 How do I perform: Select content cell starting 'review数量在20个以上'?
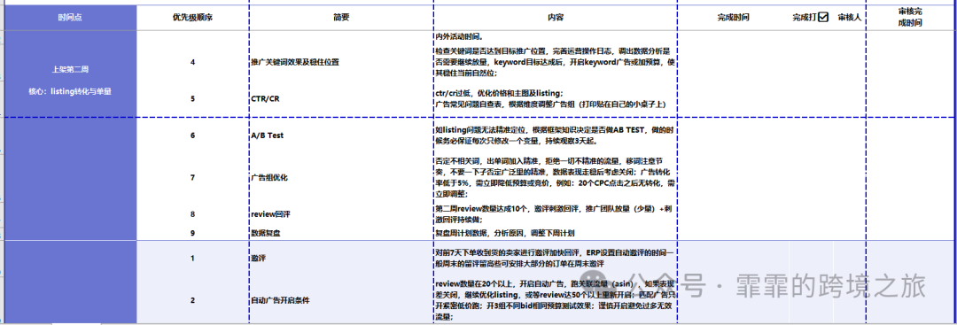[556, 300]
